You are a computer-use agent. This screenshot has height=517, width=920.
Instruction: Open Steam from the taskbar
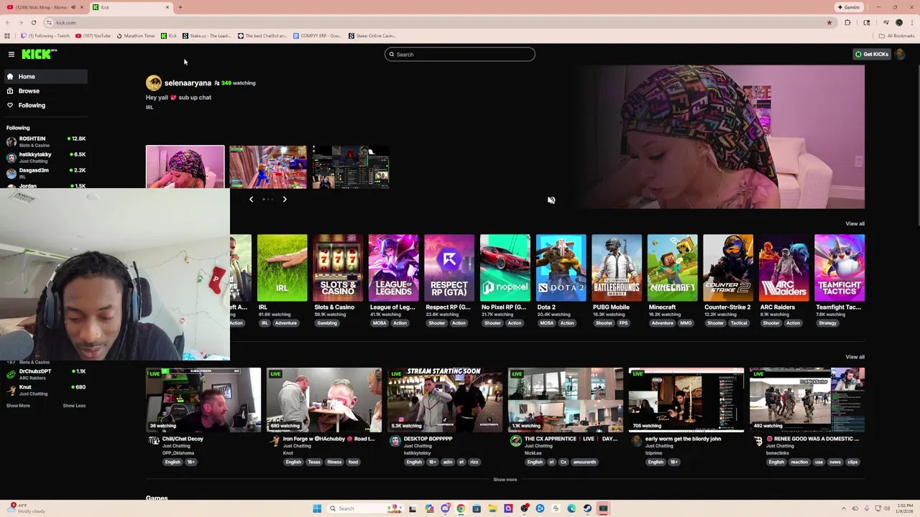(587, 508)
